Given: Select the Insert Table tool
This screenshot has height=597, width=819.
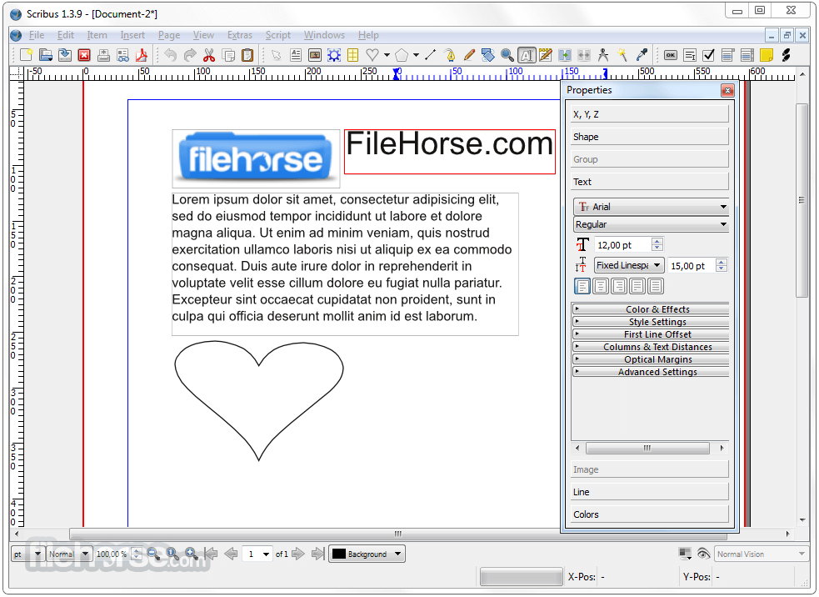Looking at the screenshot, I should tap(353, 55).
